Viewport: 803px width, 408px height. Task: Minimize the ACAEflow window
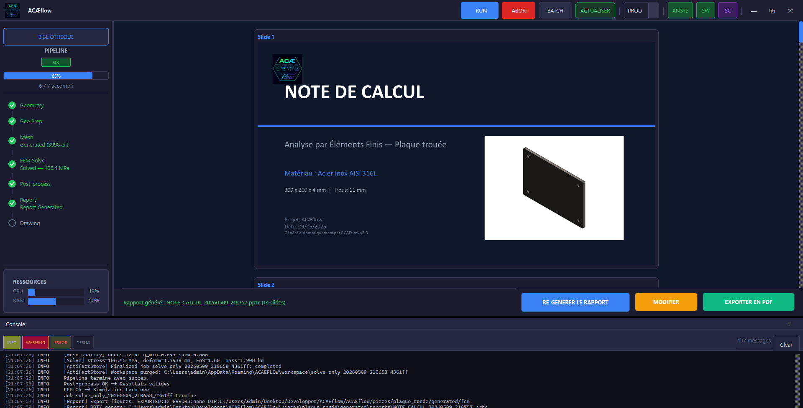click(x=754, y=11)
